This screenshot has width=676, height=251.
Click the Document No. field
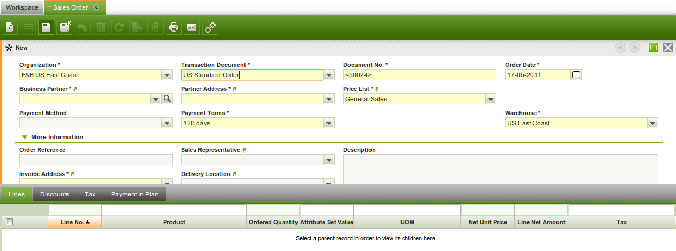tap(420, 75)
